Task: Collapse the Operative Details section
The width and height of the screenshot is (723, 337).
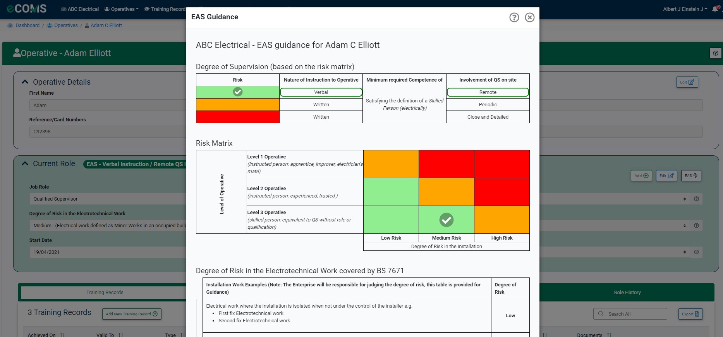Action: 25,82
